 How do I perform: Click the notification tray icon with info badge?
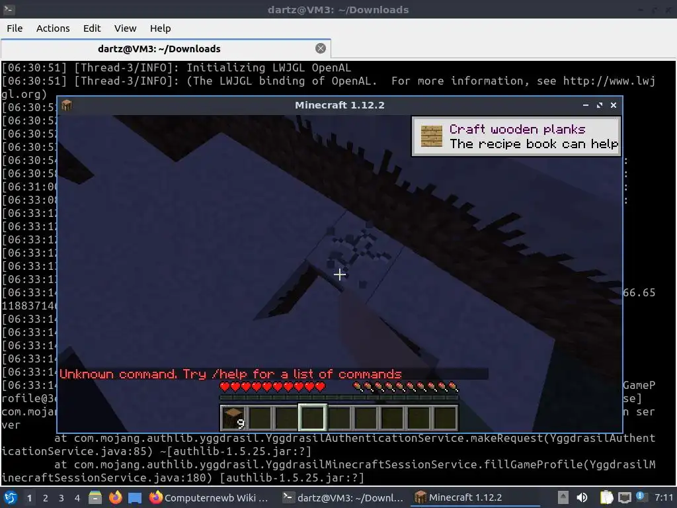[641, 497]
